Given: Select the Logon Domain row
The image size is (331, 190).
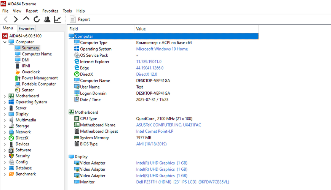Looking at the screenshot, I should click(164, 93).
